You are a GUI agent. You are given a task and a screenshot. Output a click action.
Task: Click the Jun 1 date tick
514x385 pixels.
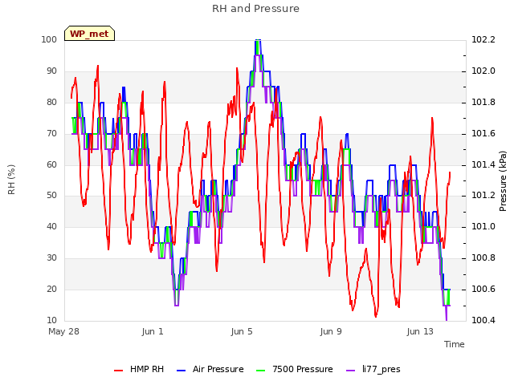click(153, 331)
